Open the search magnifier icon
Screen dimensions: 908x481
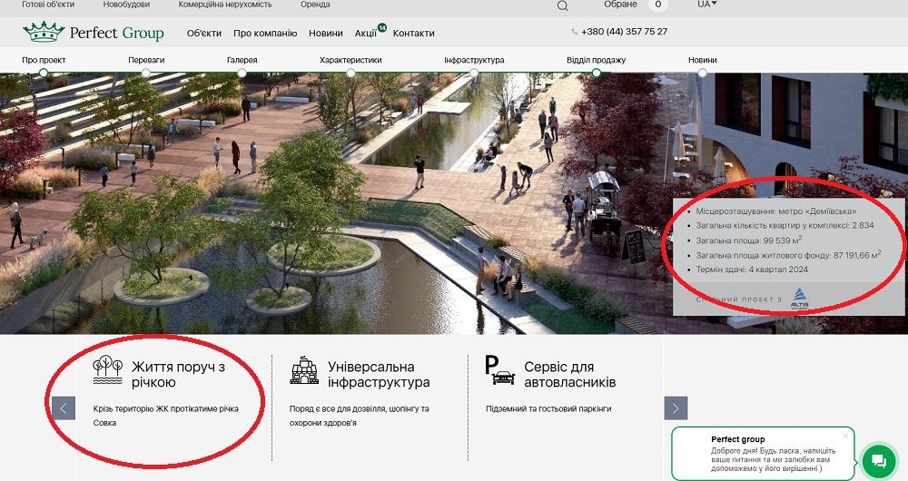tap(562, 6)
